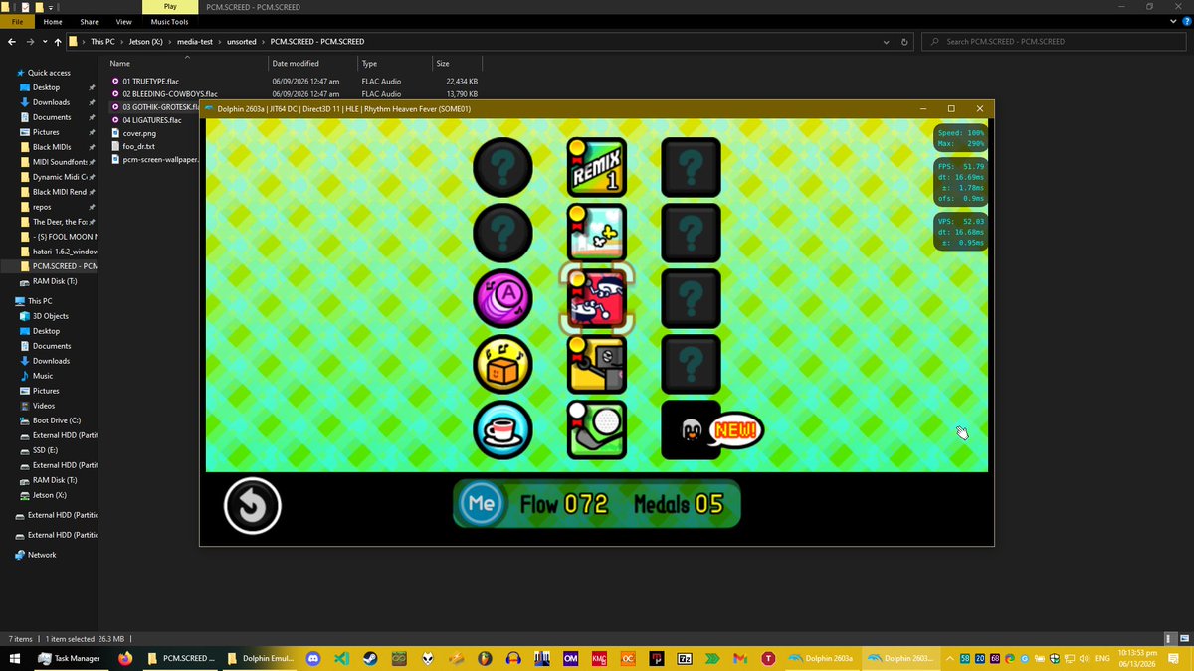
Task: Switch to the View ribbon tab
Action: pos(124,21)
